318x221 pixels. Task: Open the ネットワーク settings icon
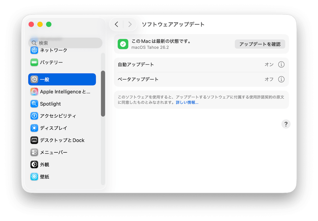coord(34,50)
